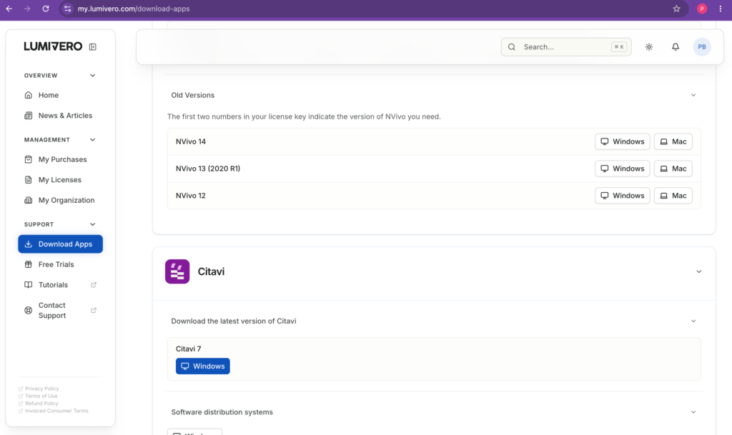Open the PB user avatar menu
The width and height of the screenshot is (732, 435).
702,46
